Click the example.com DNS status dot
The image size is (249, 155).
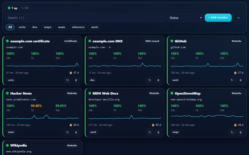coord(90,41)
